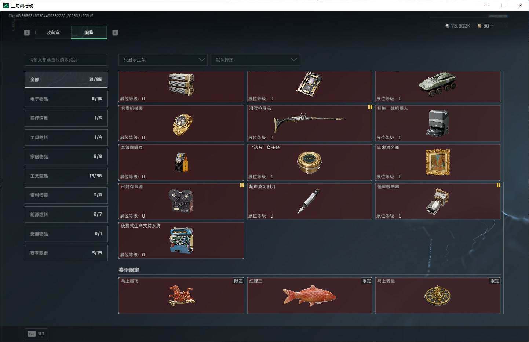
Task: Open the 扫拖一体机器人 robot item
Action: (x=438, y=123)
